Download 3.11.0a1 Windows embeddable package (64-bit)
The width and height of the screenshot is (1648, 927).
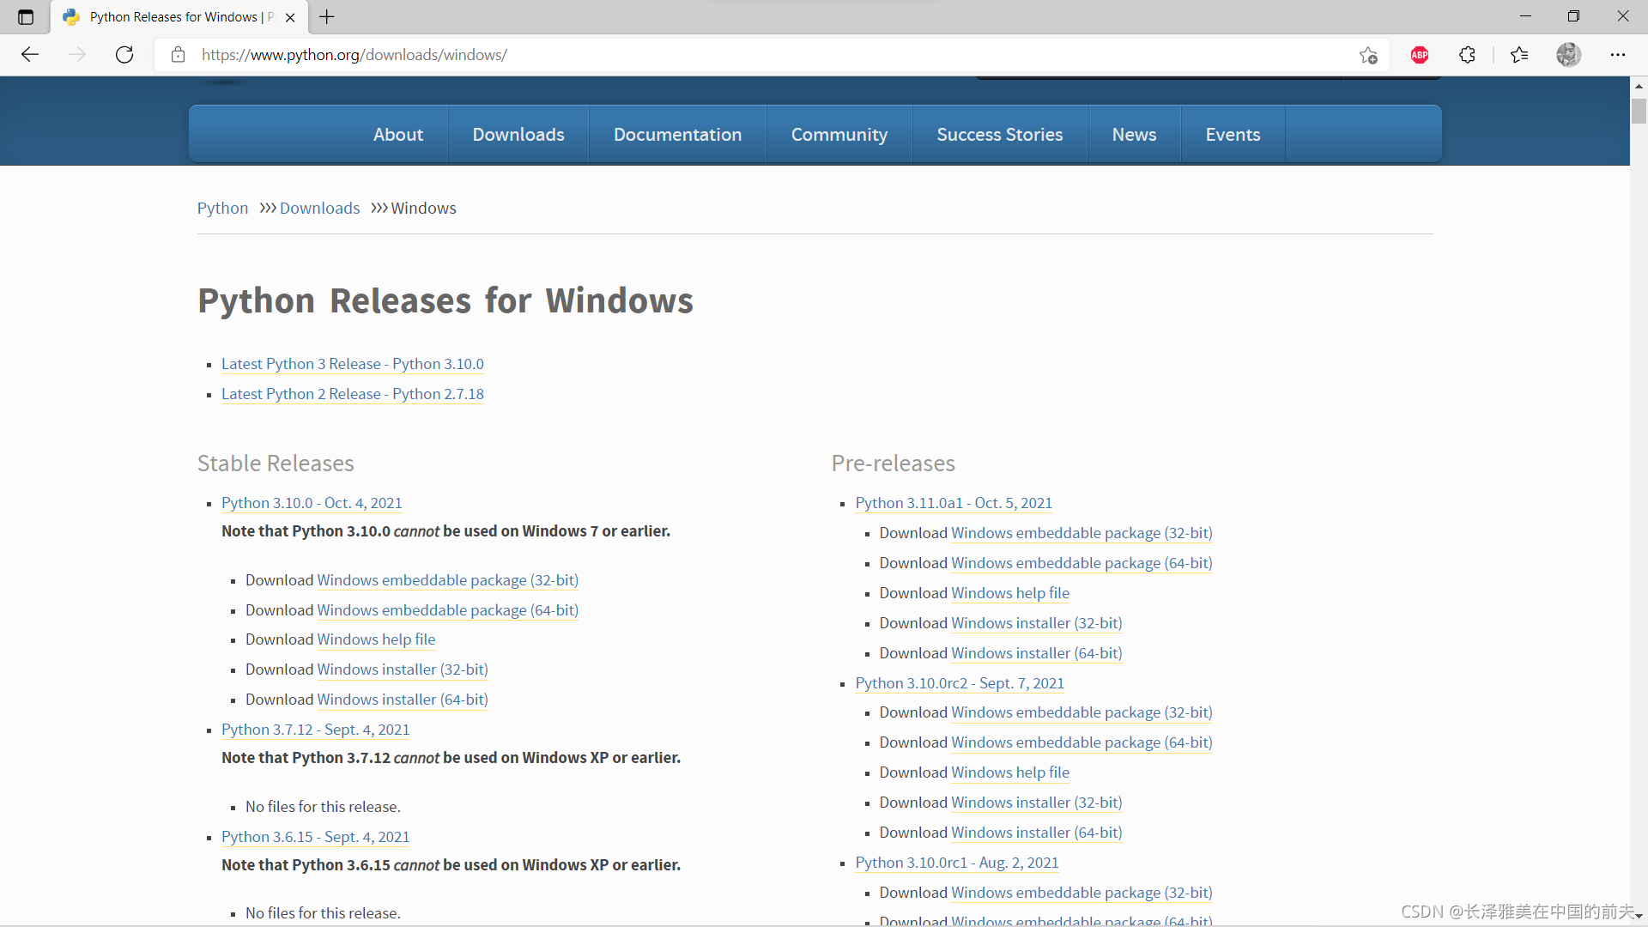pos(1081,563)
